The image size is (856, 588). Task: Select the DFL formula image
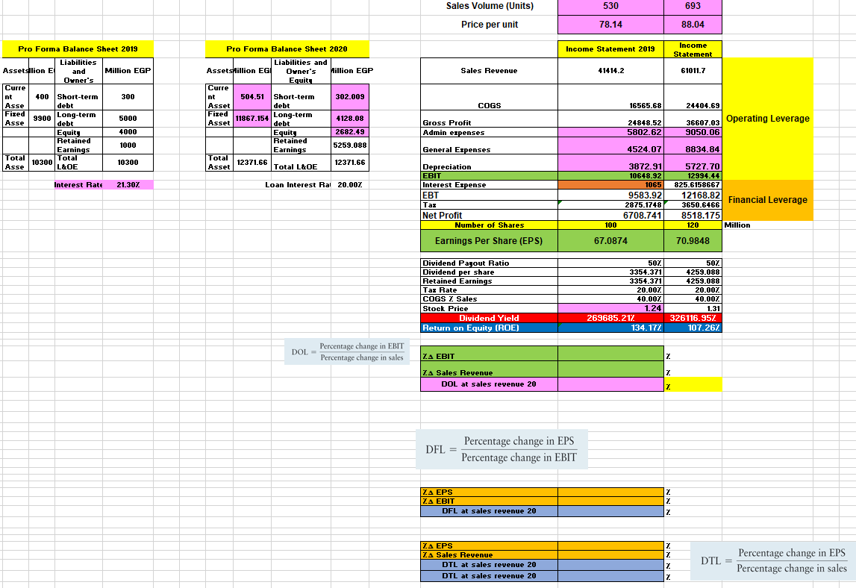click(502, 449)
